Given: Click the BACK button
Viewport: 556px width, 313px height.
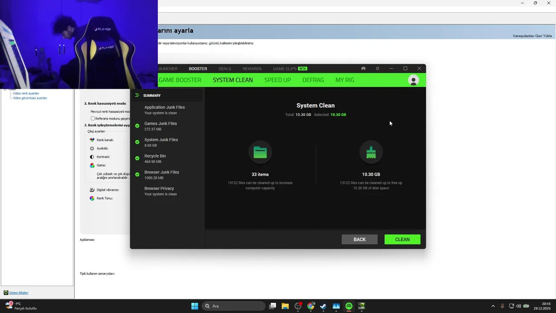Looking at the screenshot, I should click(360, 240).
